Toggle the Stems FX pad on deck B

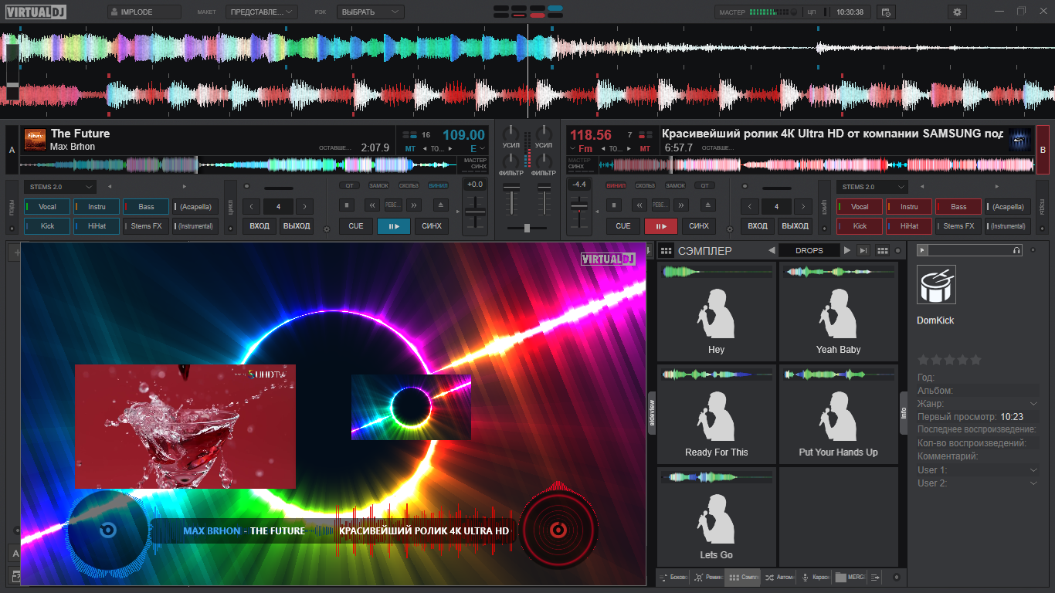pos(958,226)
